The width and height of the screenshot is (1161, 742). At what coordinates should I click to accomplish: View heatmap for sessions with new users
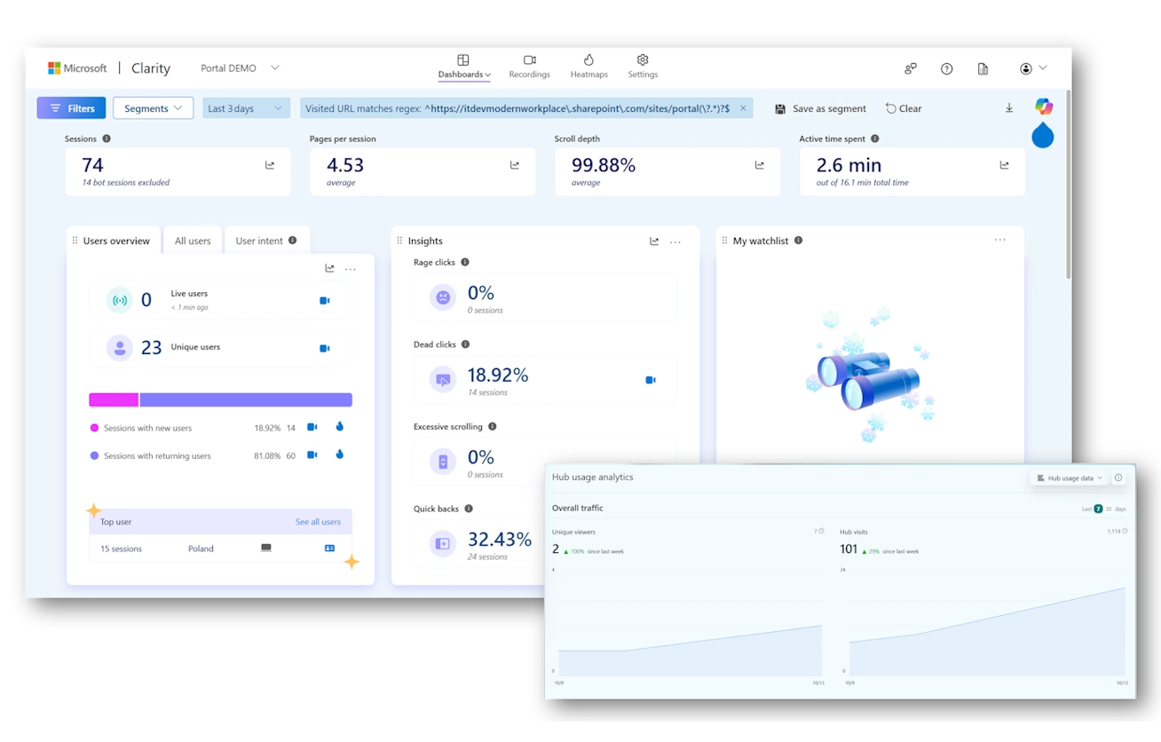click(x=339, y=427)
